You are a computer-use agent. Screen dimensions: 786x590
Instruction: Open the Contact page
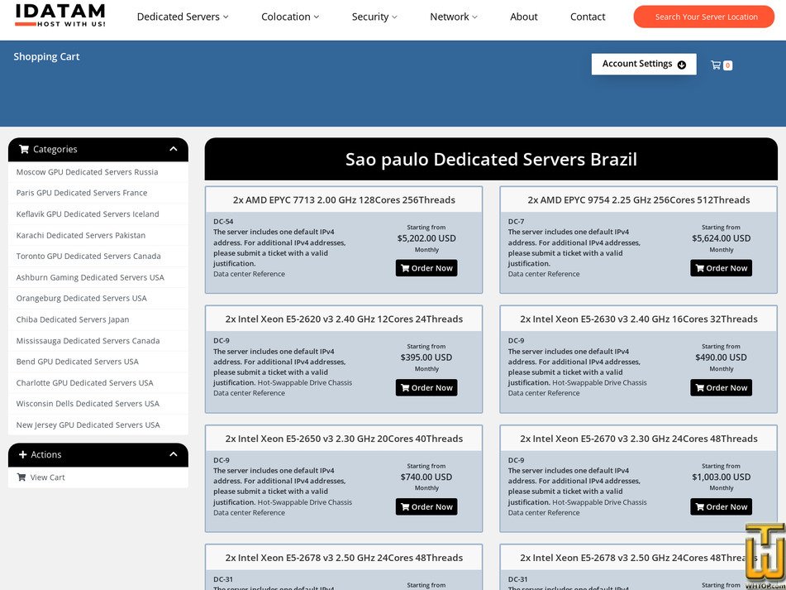(x=588, y=17)
